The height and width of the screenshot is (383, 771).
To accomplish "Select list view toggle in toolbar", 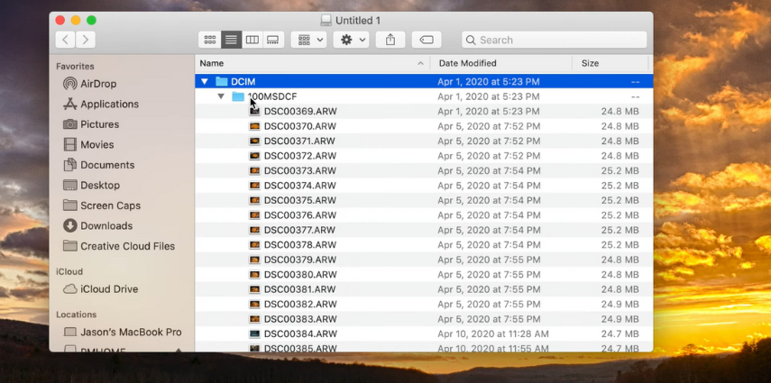I will [232, 40].
